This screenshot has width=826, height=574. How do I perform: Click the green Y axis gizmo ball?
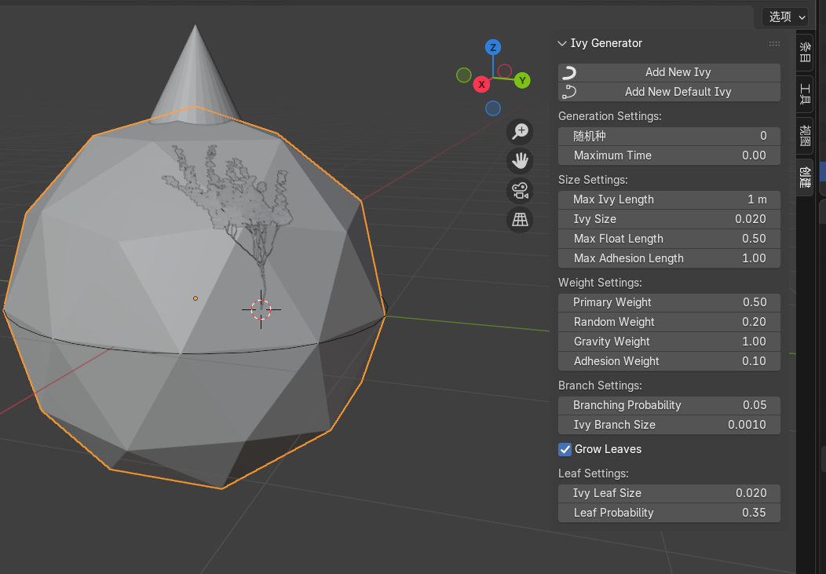click(x=522, y=81)
